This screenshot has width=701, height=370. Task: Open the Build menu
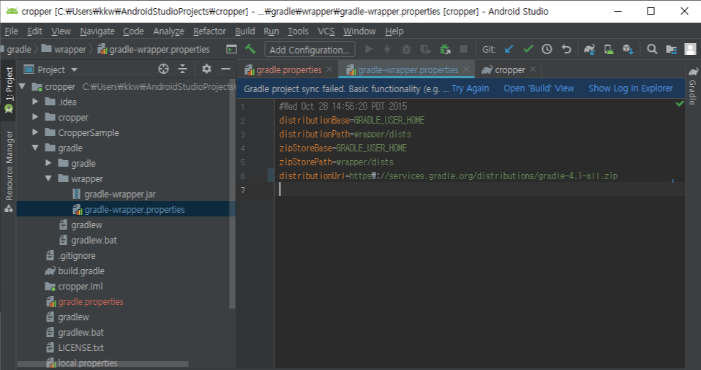[245, 31]
